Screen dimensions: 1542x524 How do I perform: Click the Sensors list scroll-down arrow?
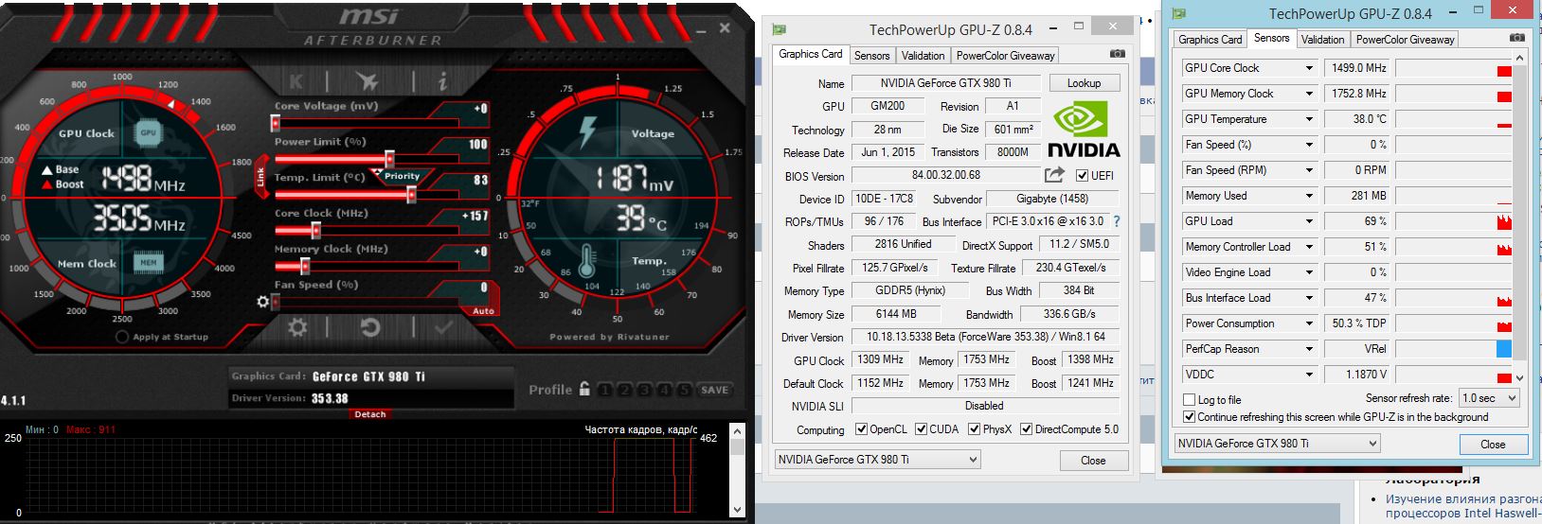[x=1519, y=377]
